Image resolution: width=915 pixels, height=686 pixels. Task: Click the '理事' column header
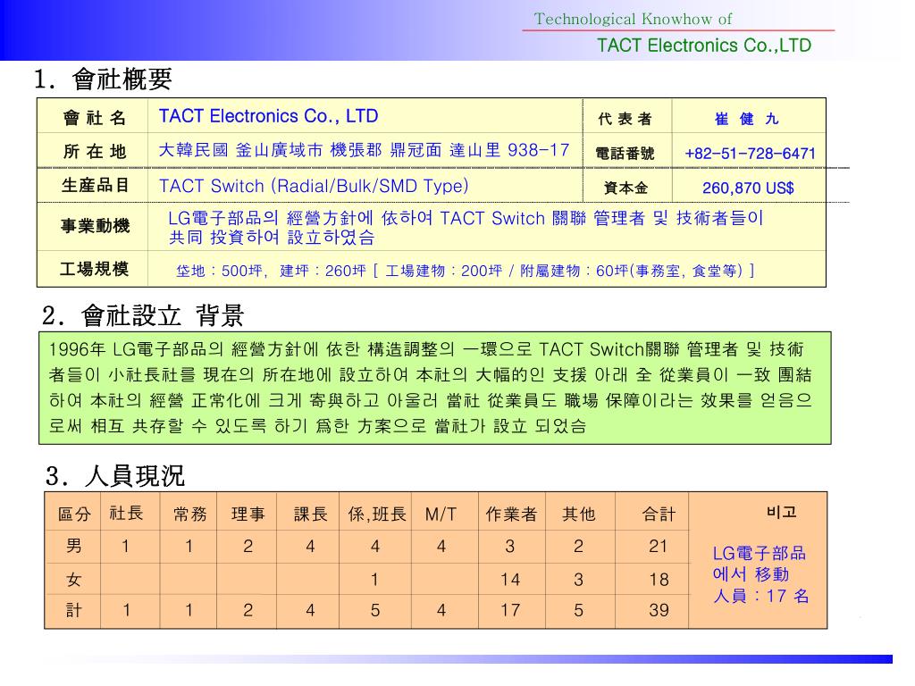pos(248,514)
